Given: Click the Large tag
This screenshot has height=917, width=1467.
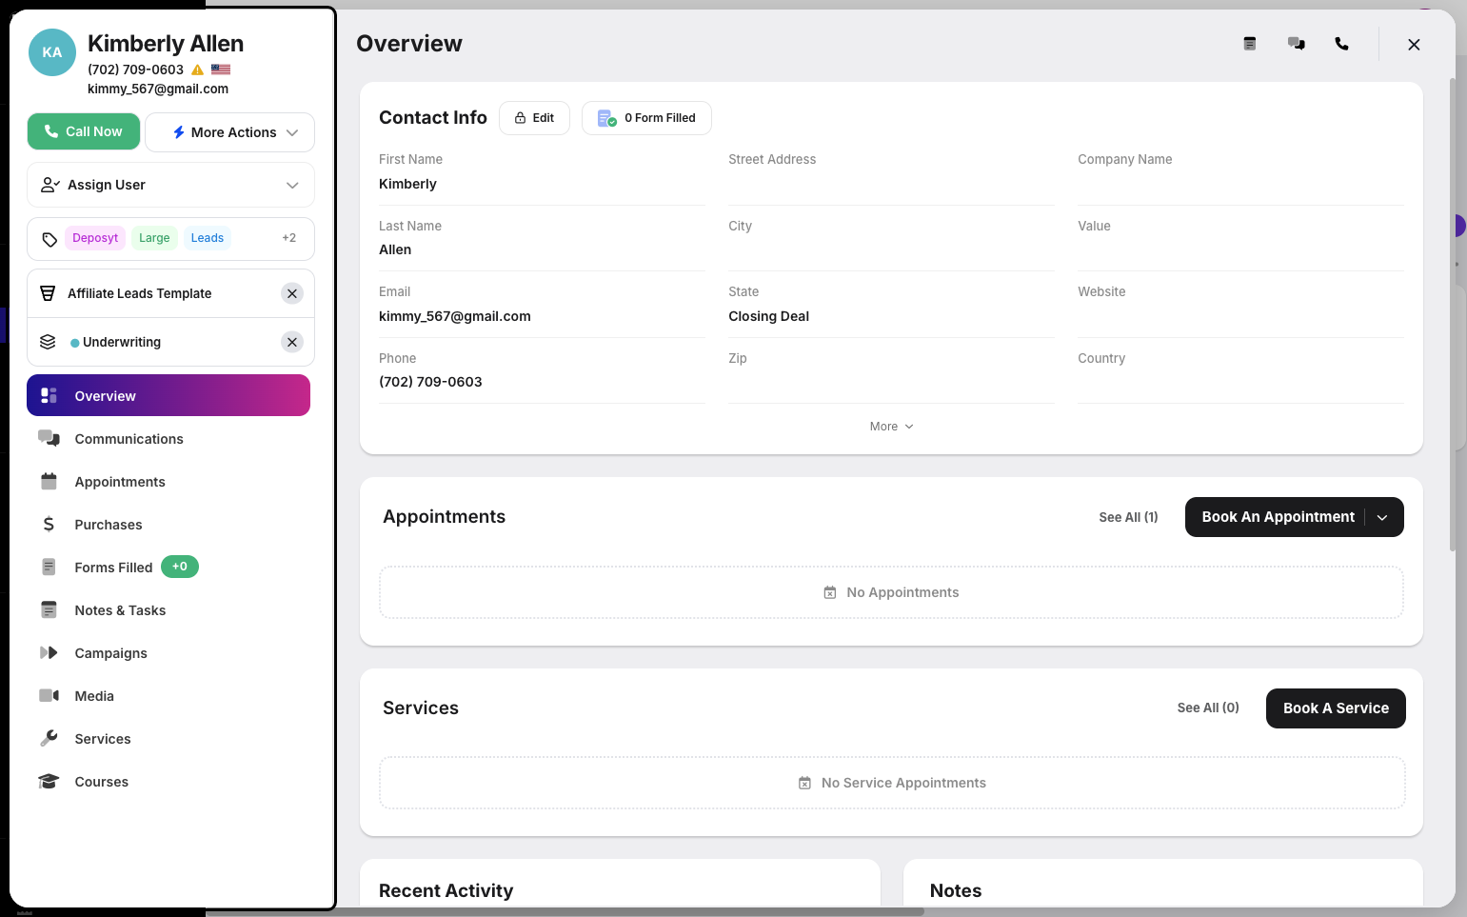Looking at the screenshot, I should (154, 238).
